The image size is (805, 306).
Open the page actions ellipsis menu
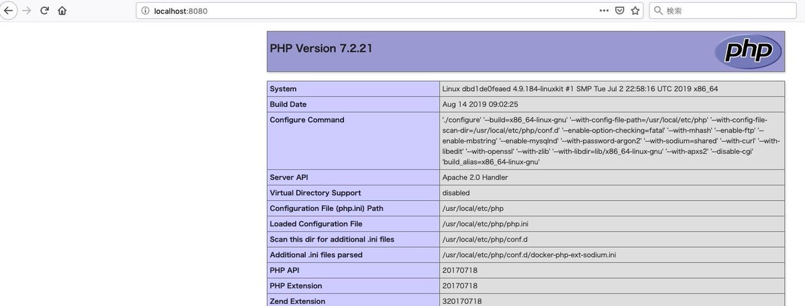pyautogui.click(x=604, y=11)
